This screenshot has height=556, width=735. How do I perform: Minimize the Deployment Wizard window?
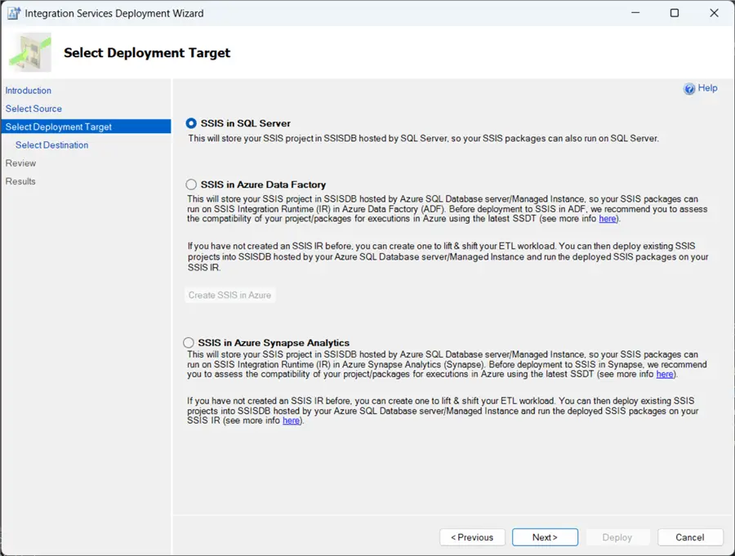(635, 13)
